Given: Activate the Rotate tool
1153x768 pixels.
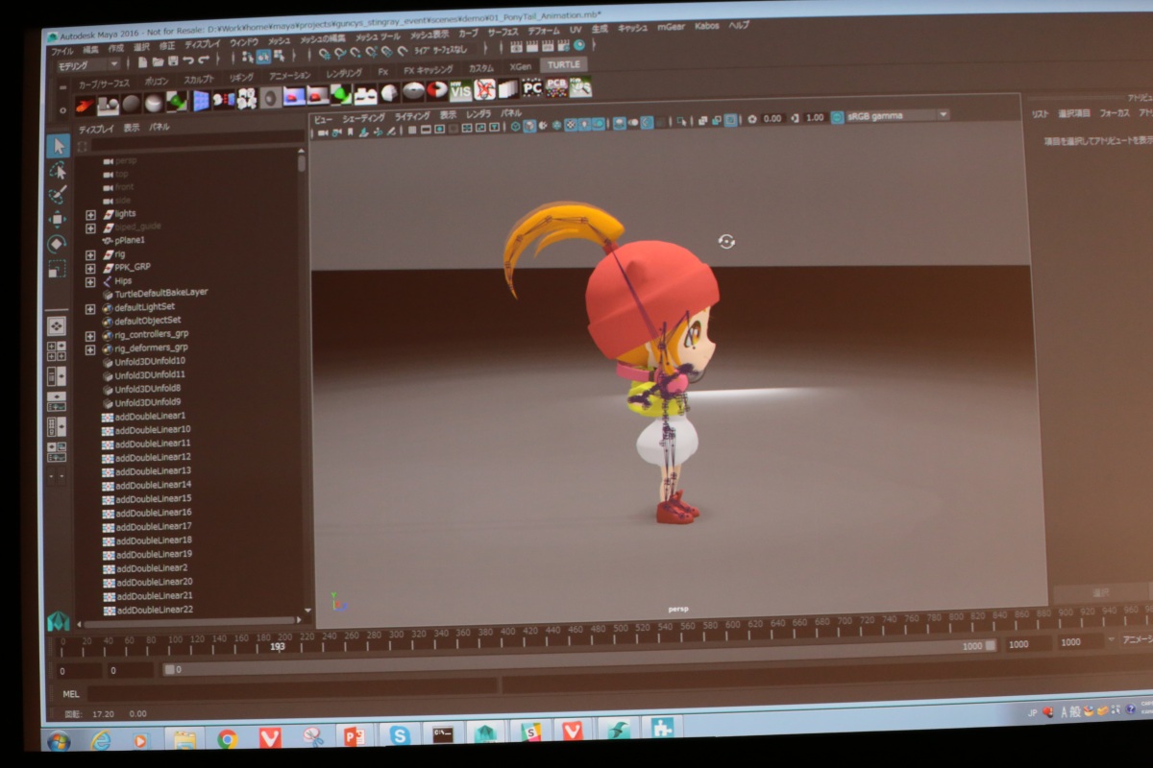Looking at the screenshot, I should (58, 244).
